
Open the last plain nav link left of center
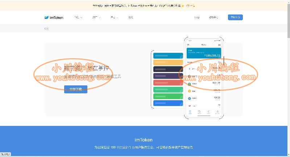130,17
